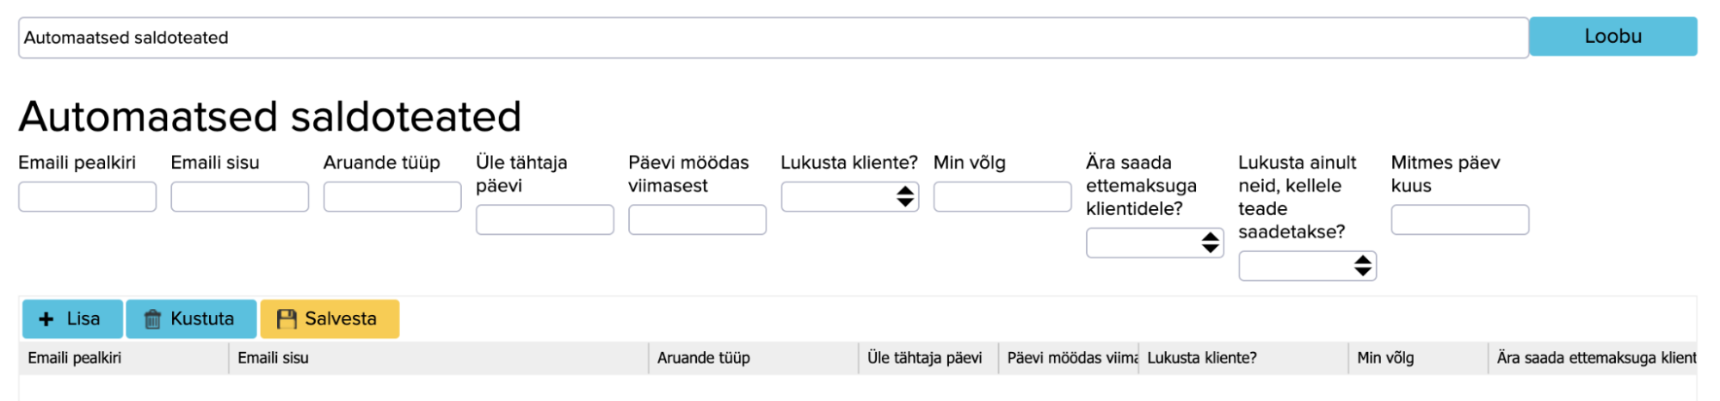Image resolution: width=1720 pixels, height=401 pixels.
Task: Expand Lukusta ainult neid dropdown selector
Action: pos(1306,266)
